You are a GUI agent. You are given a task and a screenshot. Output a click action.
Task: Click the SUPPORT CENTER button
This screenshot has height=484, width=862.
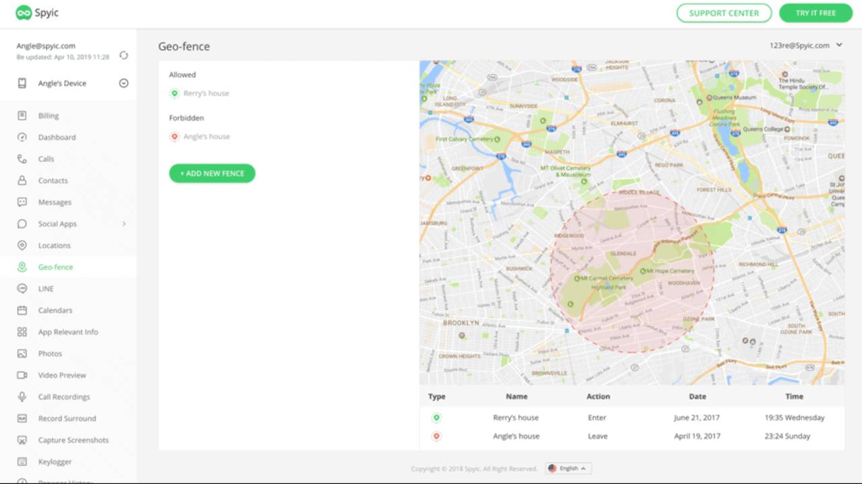[x=724, y=13]
